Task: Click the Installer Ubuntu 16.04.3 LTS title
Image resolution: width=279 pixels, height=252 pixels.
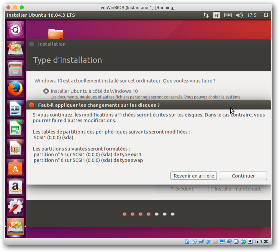Action: point(41,15)
